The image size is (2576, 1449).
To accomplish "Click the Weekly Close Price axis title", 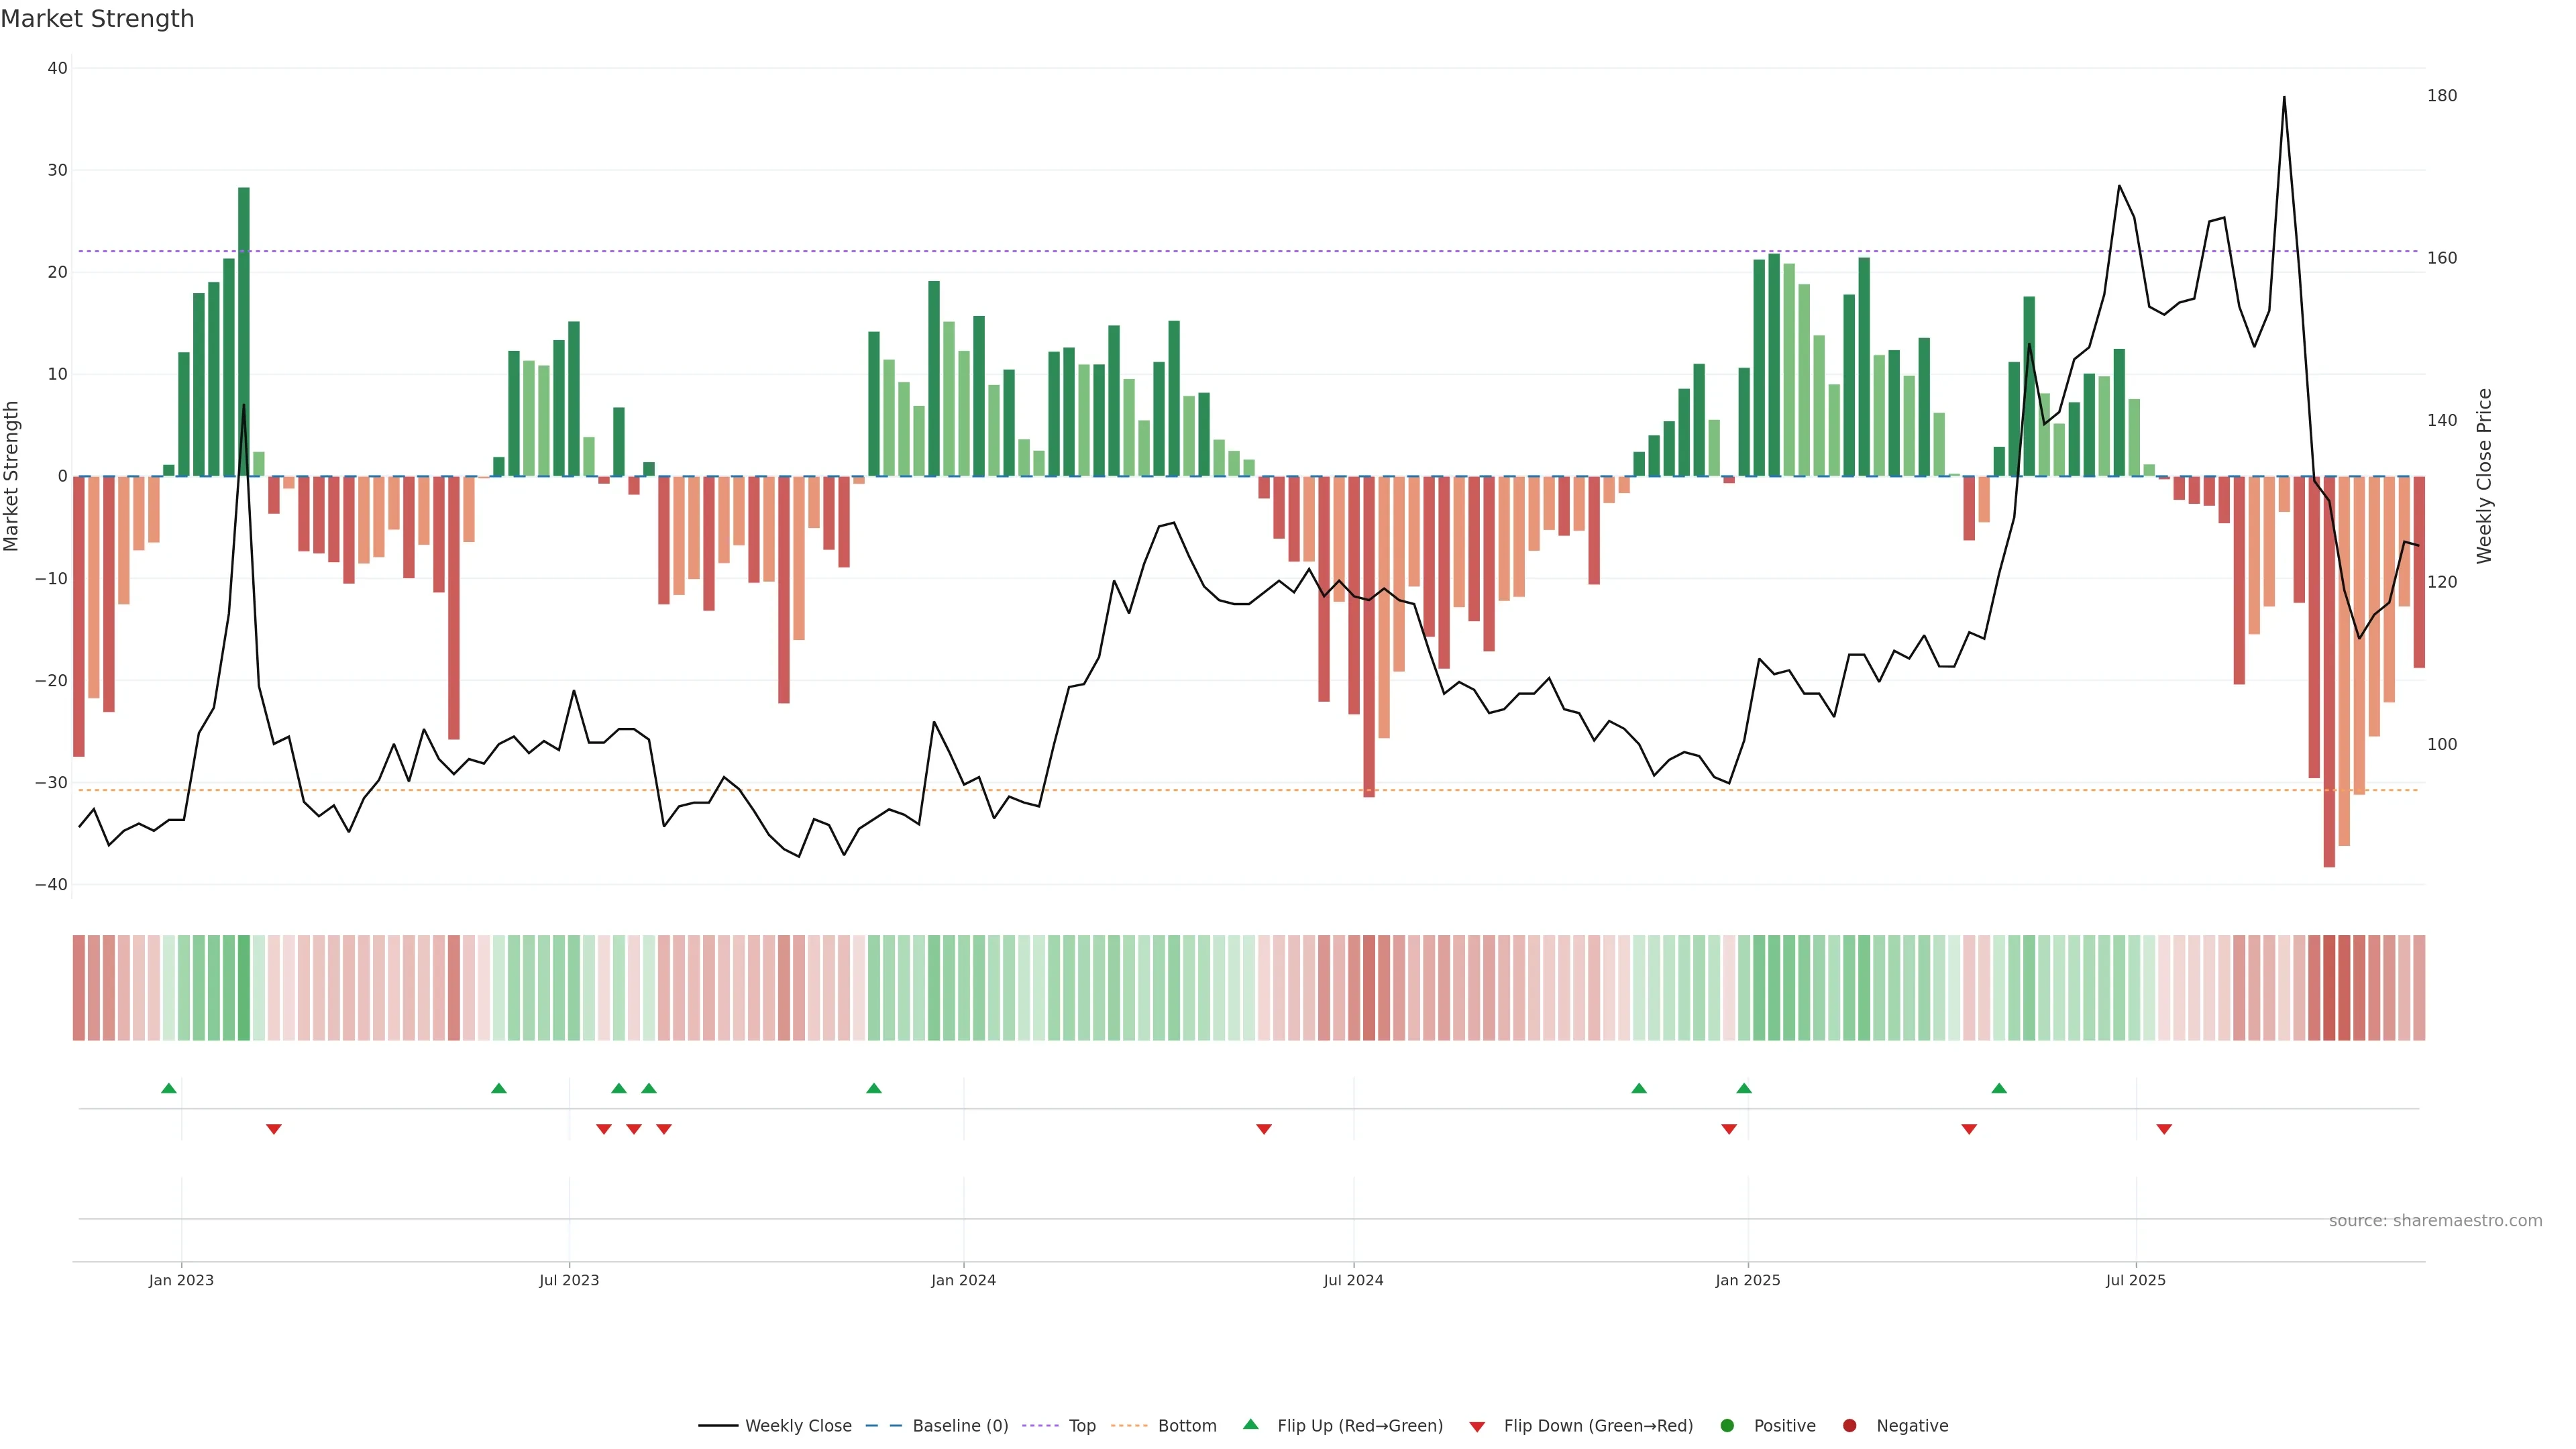I will [x=2484, y=476].
